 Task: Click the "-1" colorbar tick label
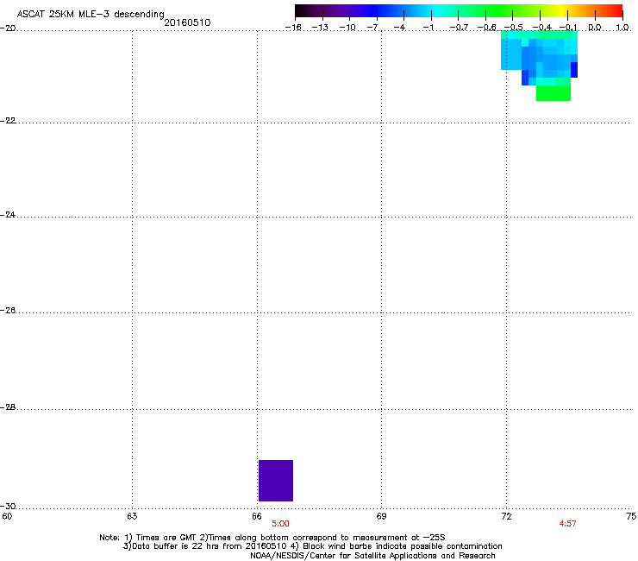(428, 28)
